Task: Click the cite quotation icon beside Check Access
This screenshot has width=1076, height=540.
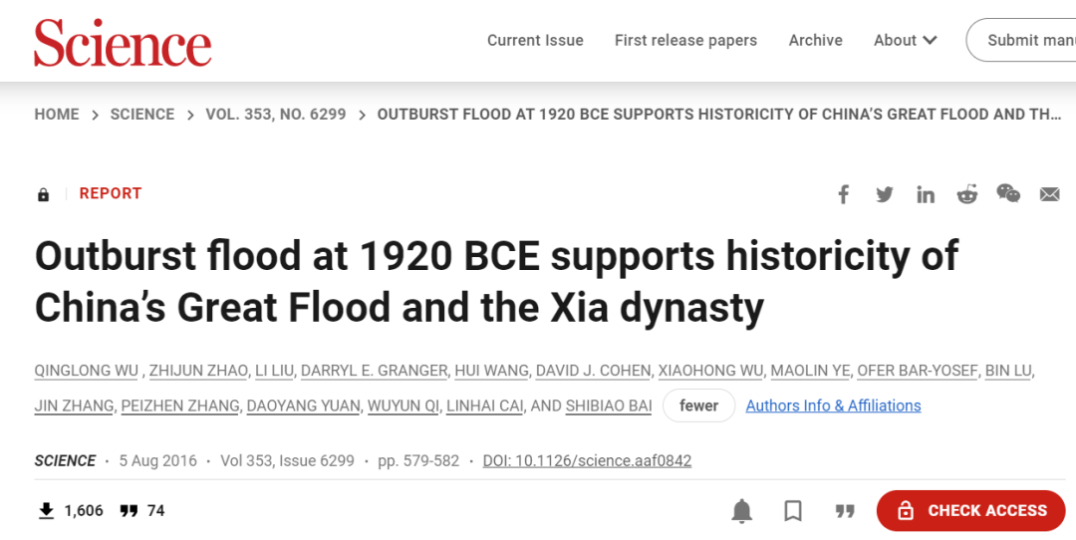Action: pyautogui.click(x=845, y=510)
